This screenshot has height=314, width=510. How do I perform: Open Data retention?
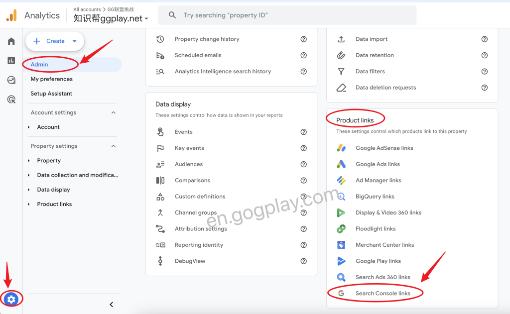click(x=375, y=55)
